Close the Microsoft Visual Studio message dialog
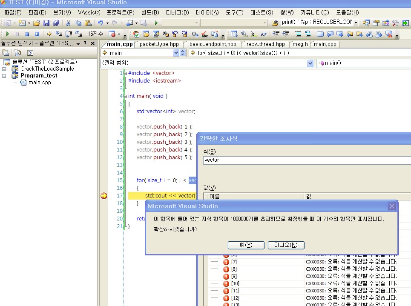The width and height of the screenshot is (411, 306). (x=392, y=206)
